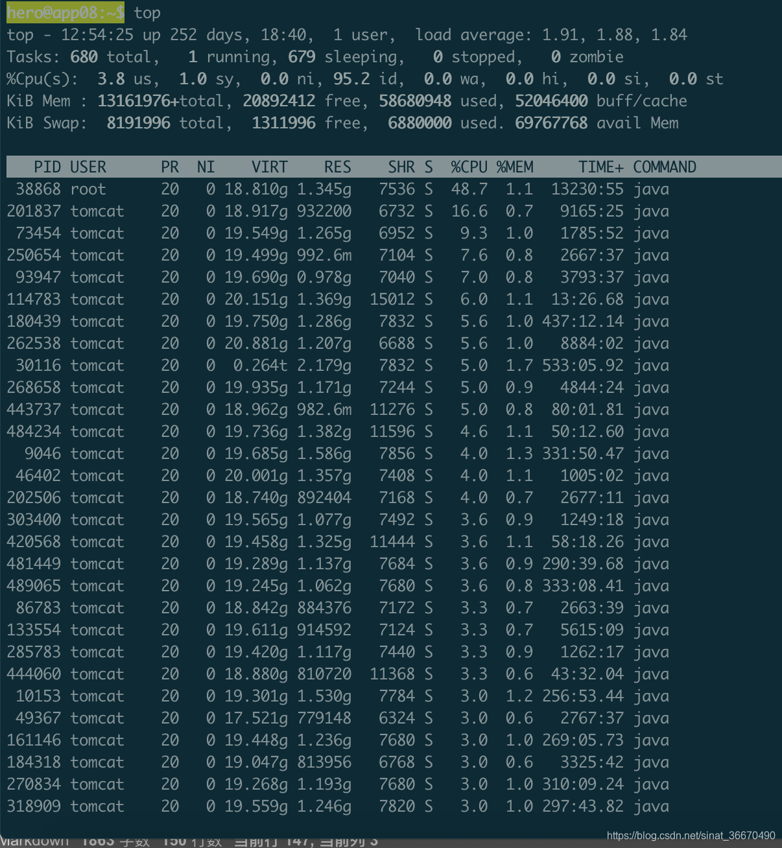Select PID 285783 in process list
This screenshot has width=782, height=848.
34,652
